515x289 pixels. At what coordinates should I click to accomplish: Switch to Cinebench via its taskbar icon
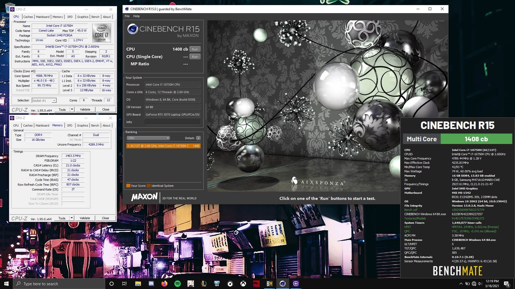(x=282, y=284)
